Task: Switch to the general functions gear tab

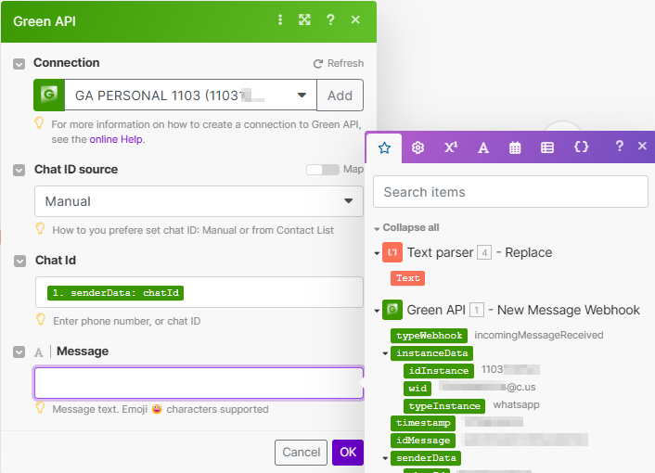Action: 417,147
